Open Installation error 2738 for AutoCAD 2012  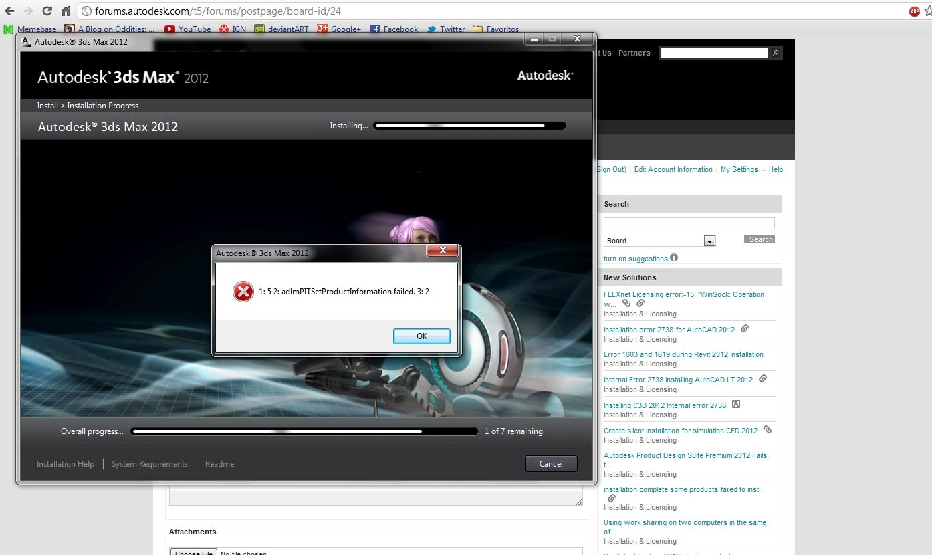(x=669, y=330)
